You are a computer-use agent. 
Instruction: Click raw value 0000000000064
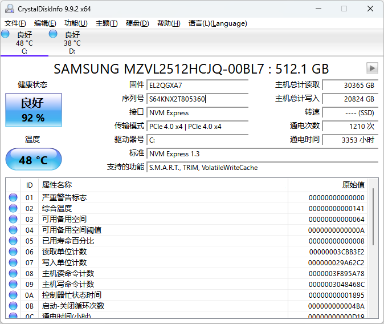[337, 219]
